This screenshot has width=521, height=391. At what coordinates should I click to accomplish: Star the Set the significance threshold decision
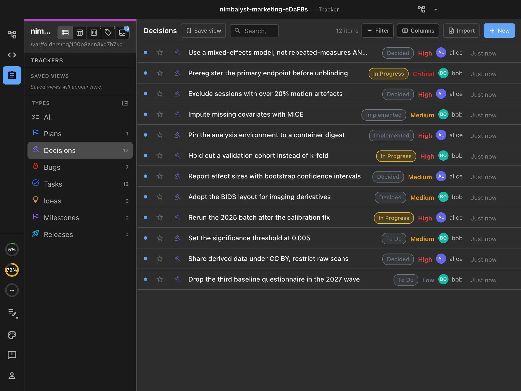tap(160, 238)
